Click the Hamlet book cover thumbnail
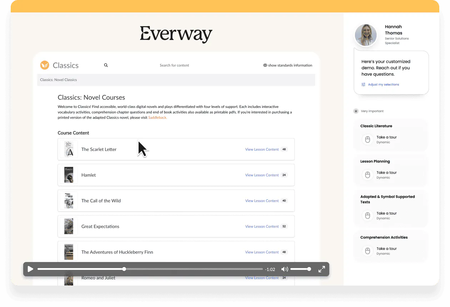The image size is (450, 307). click(69, 175)
